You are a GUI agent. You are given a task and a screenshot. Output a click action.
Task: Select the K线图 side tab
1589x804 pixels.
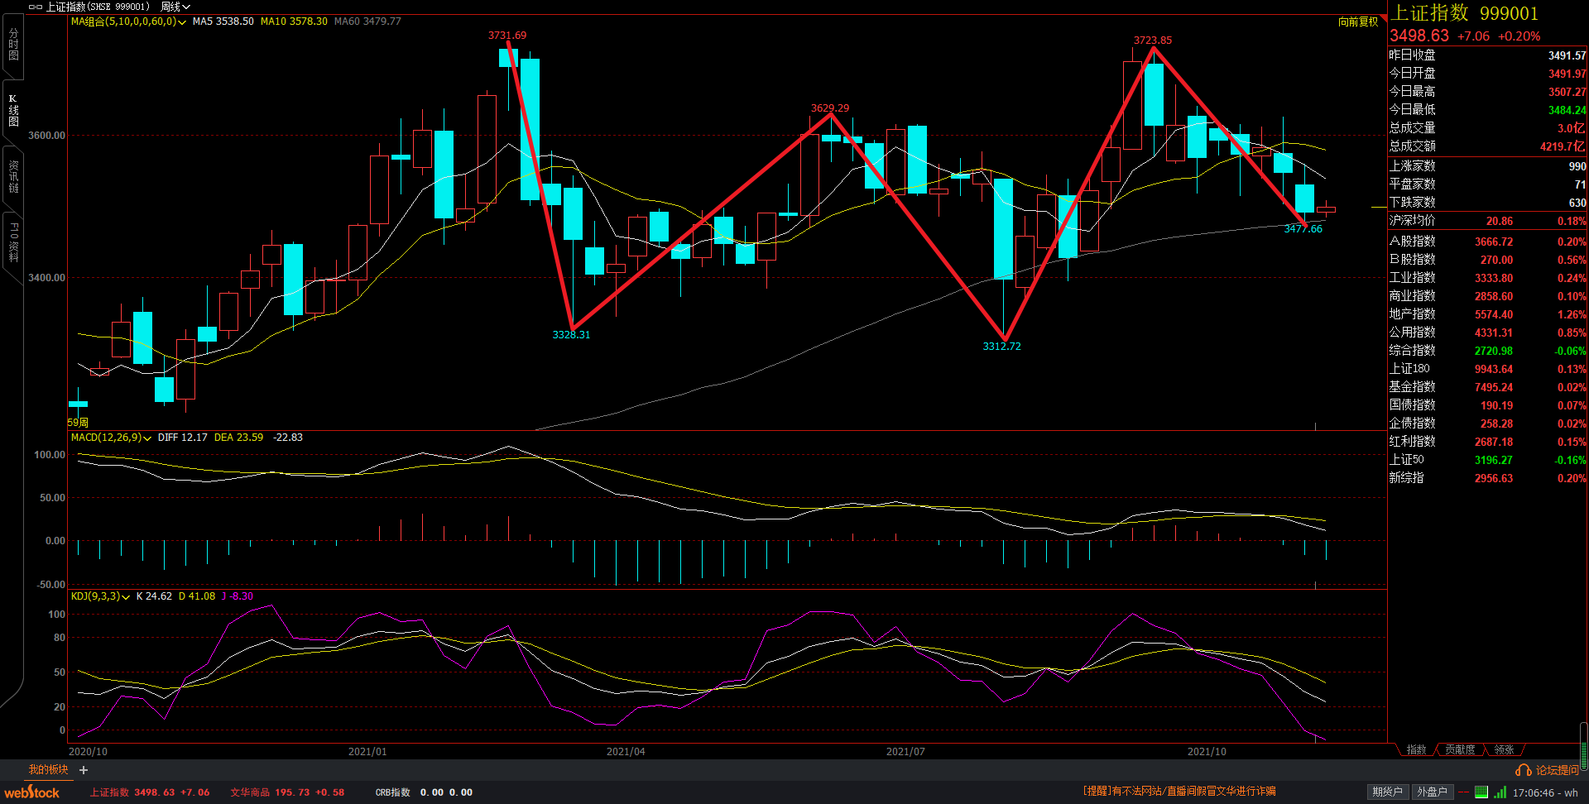coord(13,110)
